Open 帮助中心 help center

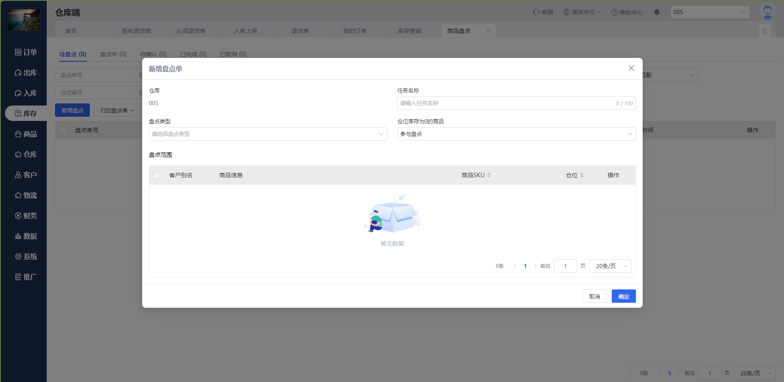(x=627, y=12)
